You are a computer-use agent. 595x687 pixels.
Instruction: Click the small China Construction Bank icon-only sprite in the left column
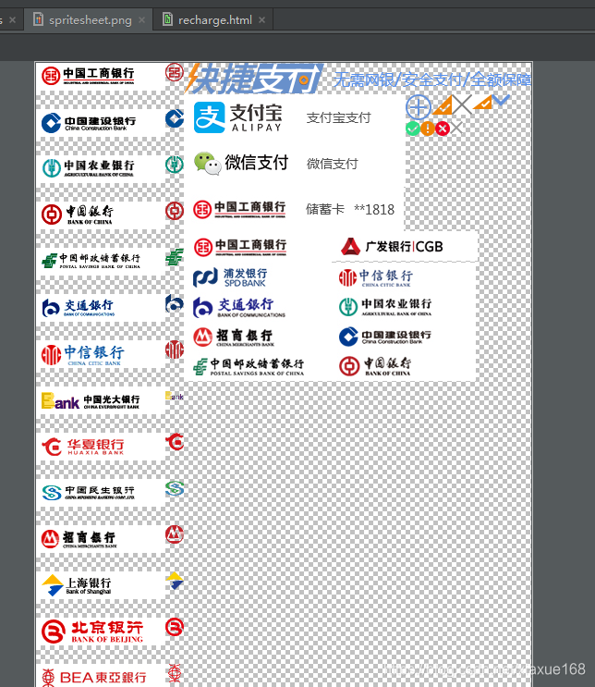(x=175, y=118)
